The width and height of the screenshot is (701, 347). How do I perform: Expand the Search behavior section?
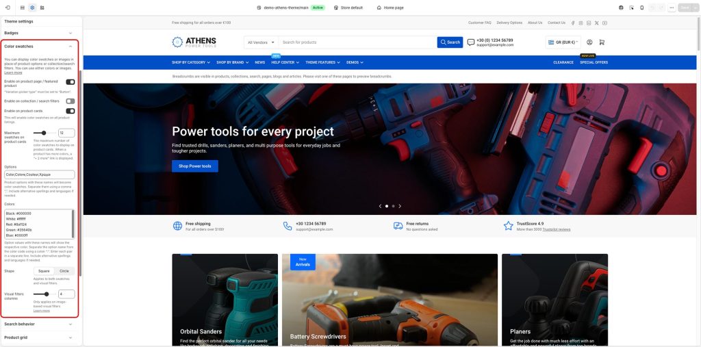[x=38, y=324]
